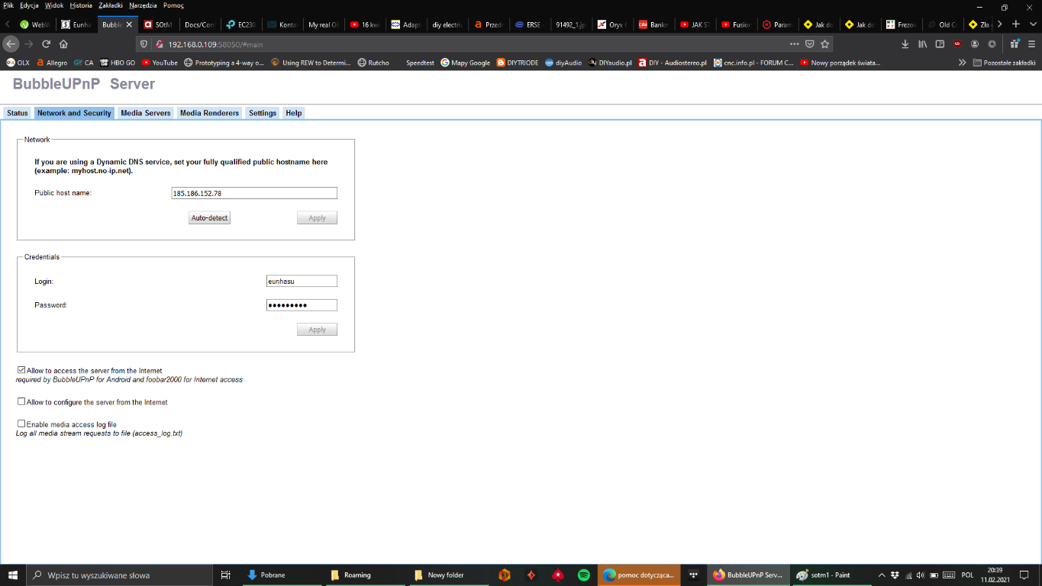
Task: Open the clock and date in taskbar
Action: click(x=995, y=575)
